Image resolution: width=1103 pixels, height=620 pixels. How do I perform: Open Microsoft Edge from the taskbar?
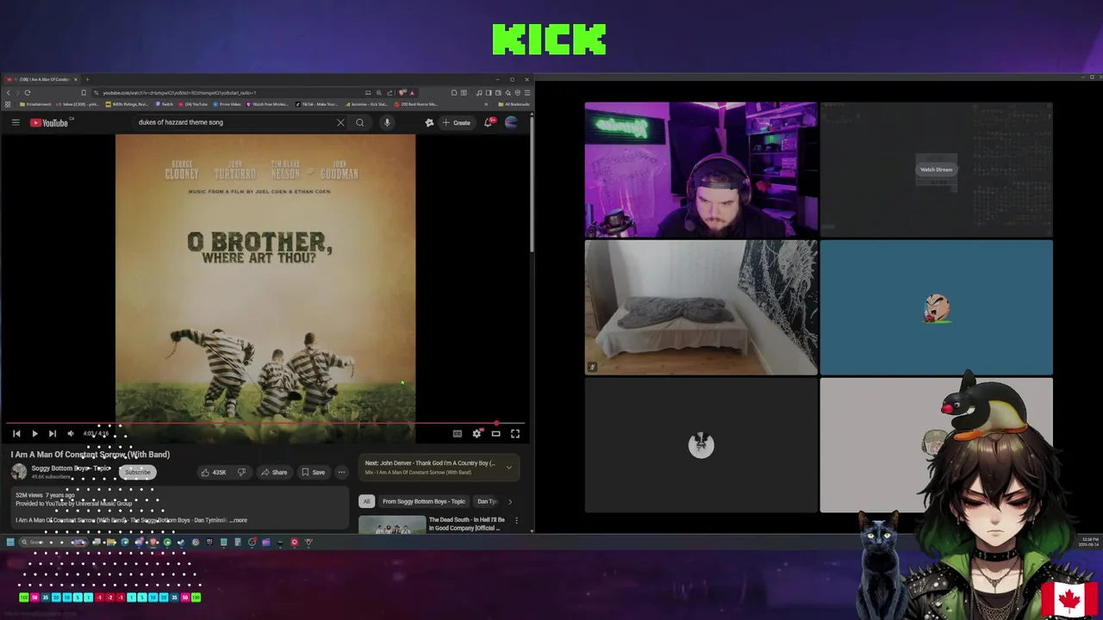125,542
